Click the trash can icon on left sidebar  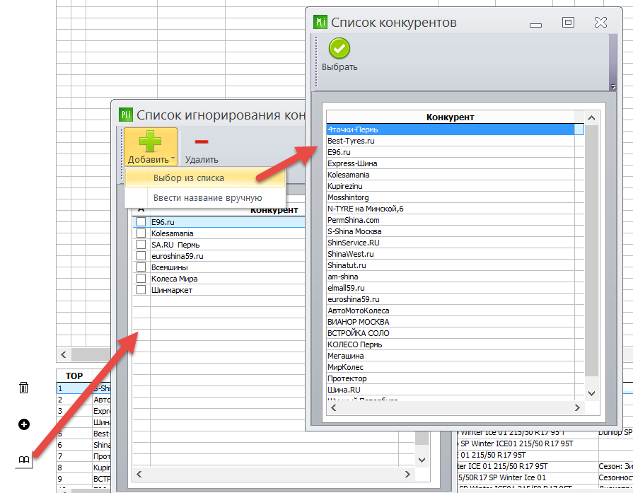pyautogui.click(x=24, y=388)
